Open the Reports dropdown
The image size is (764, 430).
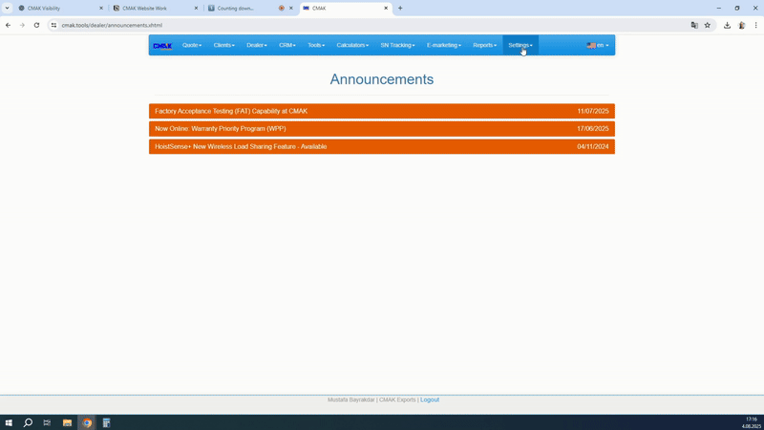(x=485, y=45)
